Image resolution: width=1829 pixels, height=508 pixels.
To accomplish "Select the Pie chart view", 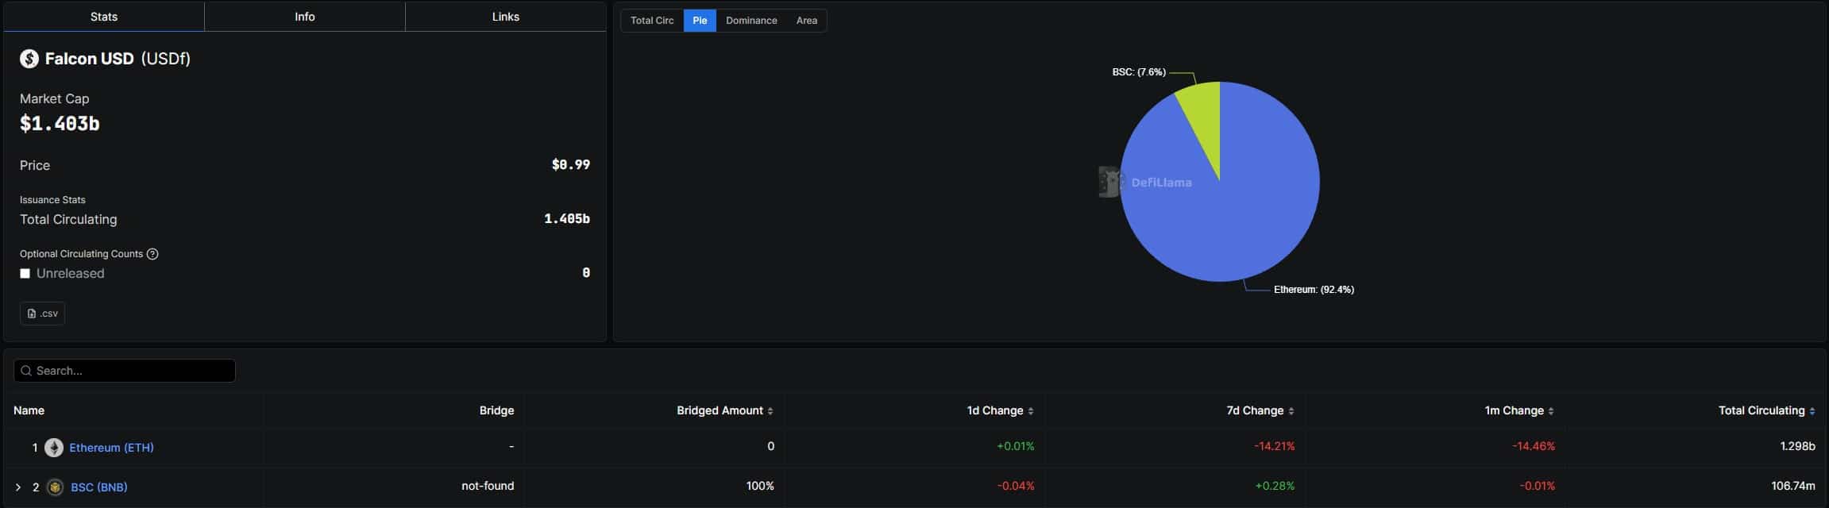I will [x=700, y=21].
